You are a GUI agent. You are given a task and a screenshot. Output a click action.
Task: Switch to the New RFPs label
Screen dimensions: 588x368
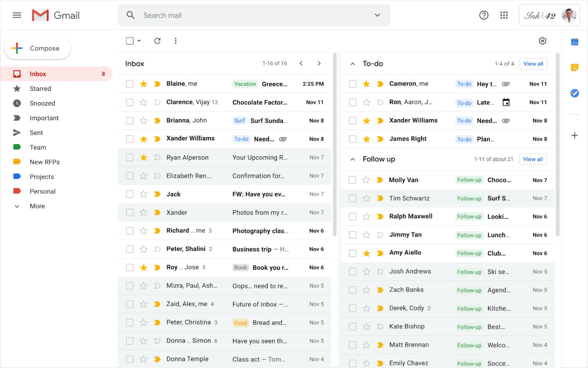pos(45,162)
